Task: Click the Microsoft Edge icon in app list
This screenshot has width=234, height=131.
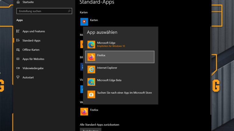Action: click(91, 45)
